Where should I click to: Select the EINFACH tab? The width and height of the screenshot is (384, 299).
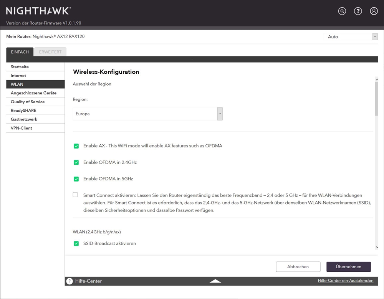20,52
